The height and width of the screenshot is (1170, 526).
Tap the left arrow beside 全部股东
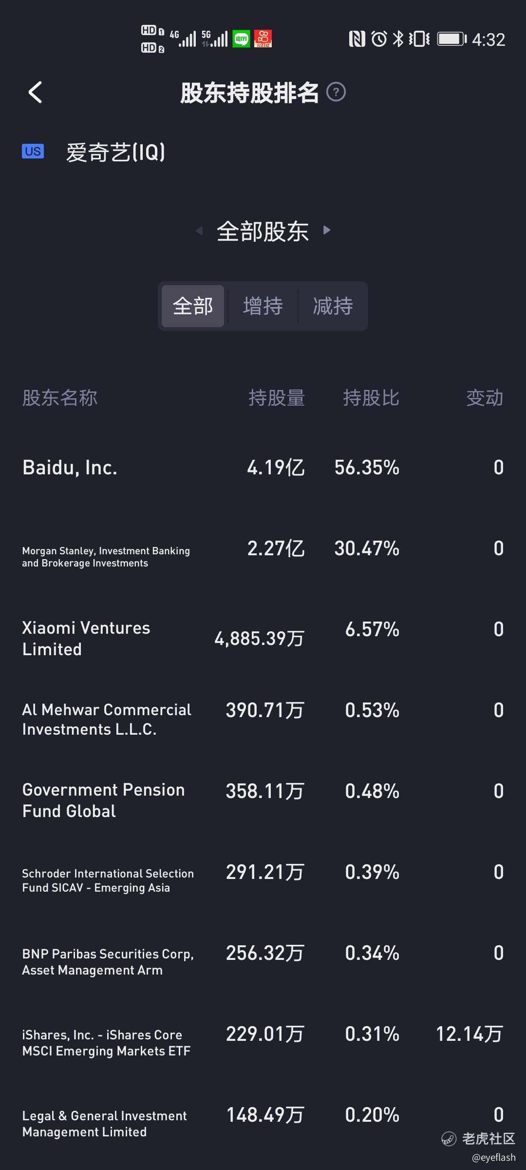click(x=199, y=231)
